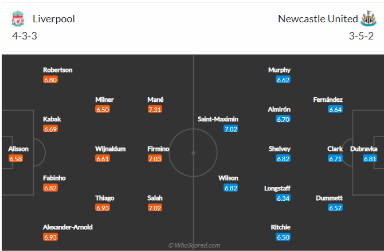Click Alisson's 6.58 rating badge
Image resolution: width=384 pixels, height=251 pixels.
coord(17,158)
